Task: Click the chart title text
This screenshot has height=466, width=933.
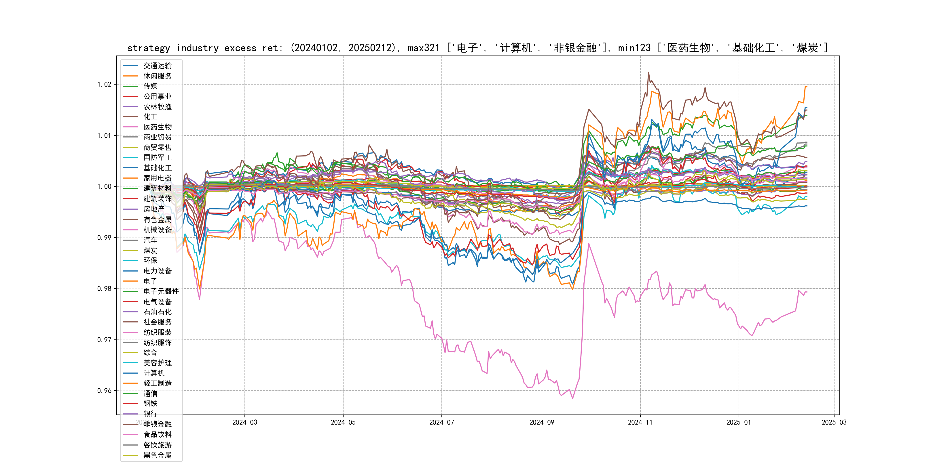Action: point(477,48)
